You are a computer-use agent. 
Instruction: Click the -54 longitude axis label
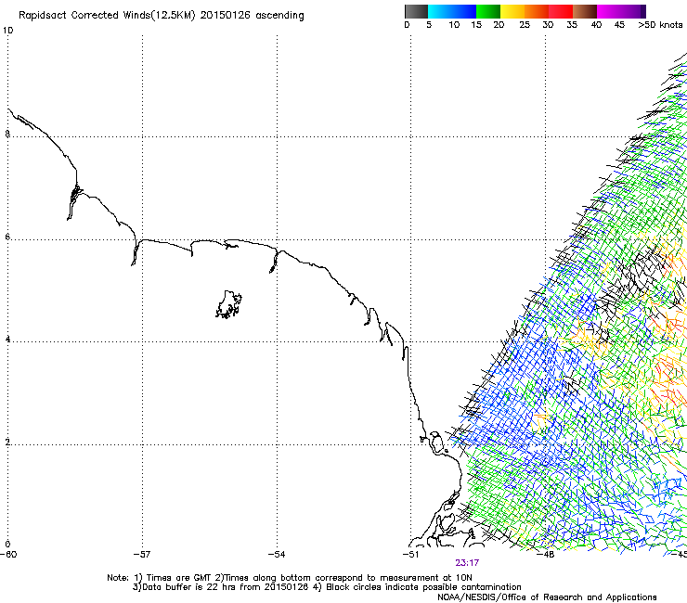click(x=277, y=555)
